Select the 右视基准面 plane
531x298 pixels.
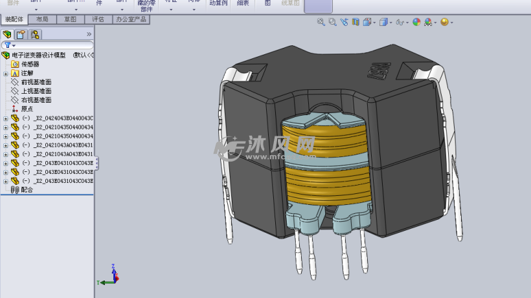[36, 100]
